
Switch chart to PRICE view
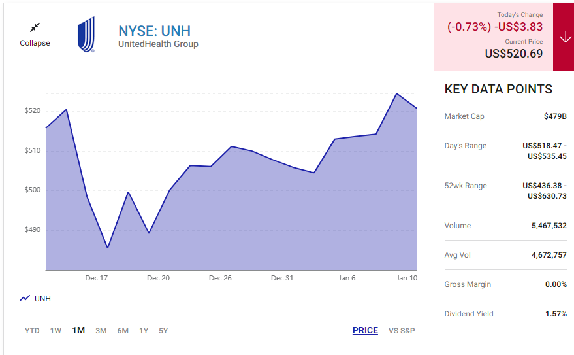tap(365, 330)
